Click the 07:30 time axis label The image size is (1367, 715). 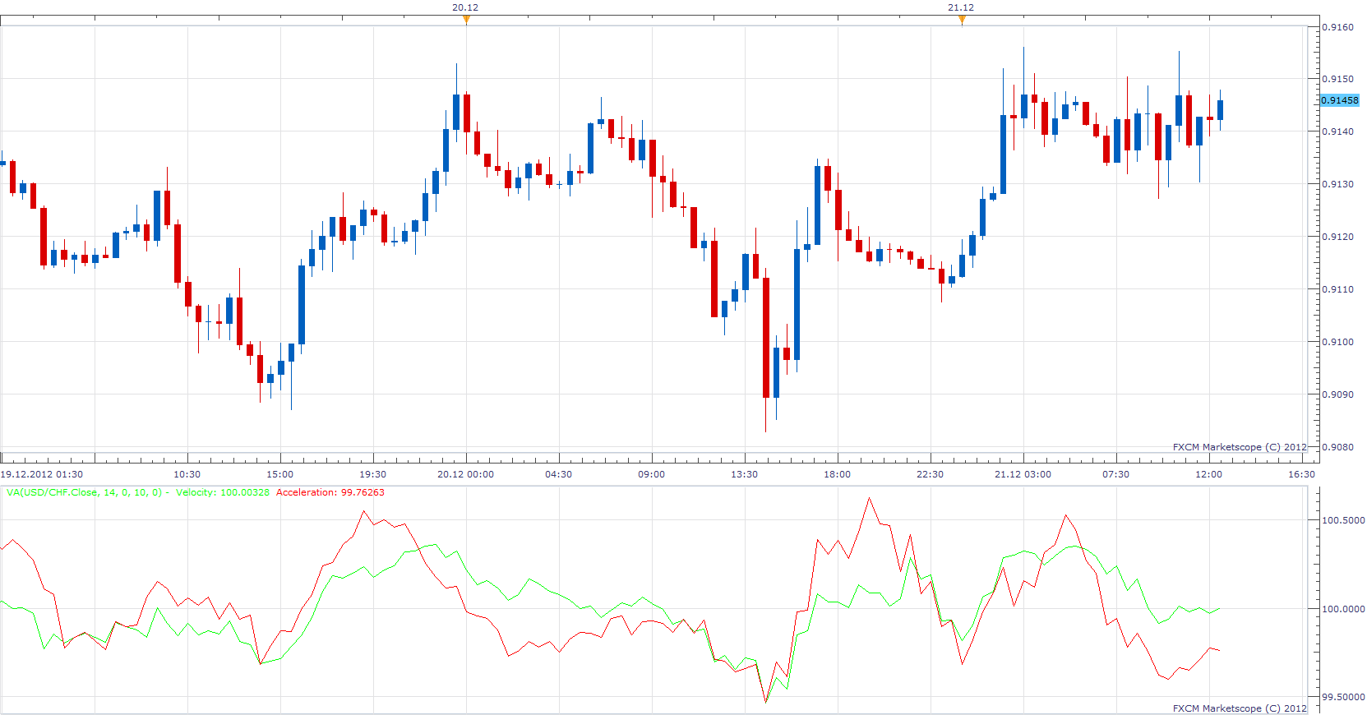[1116, 474]
